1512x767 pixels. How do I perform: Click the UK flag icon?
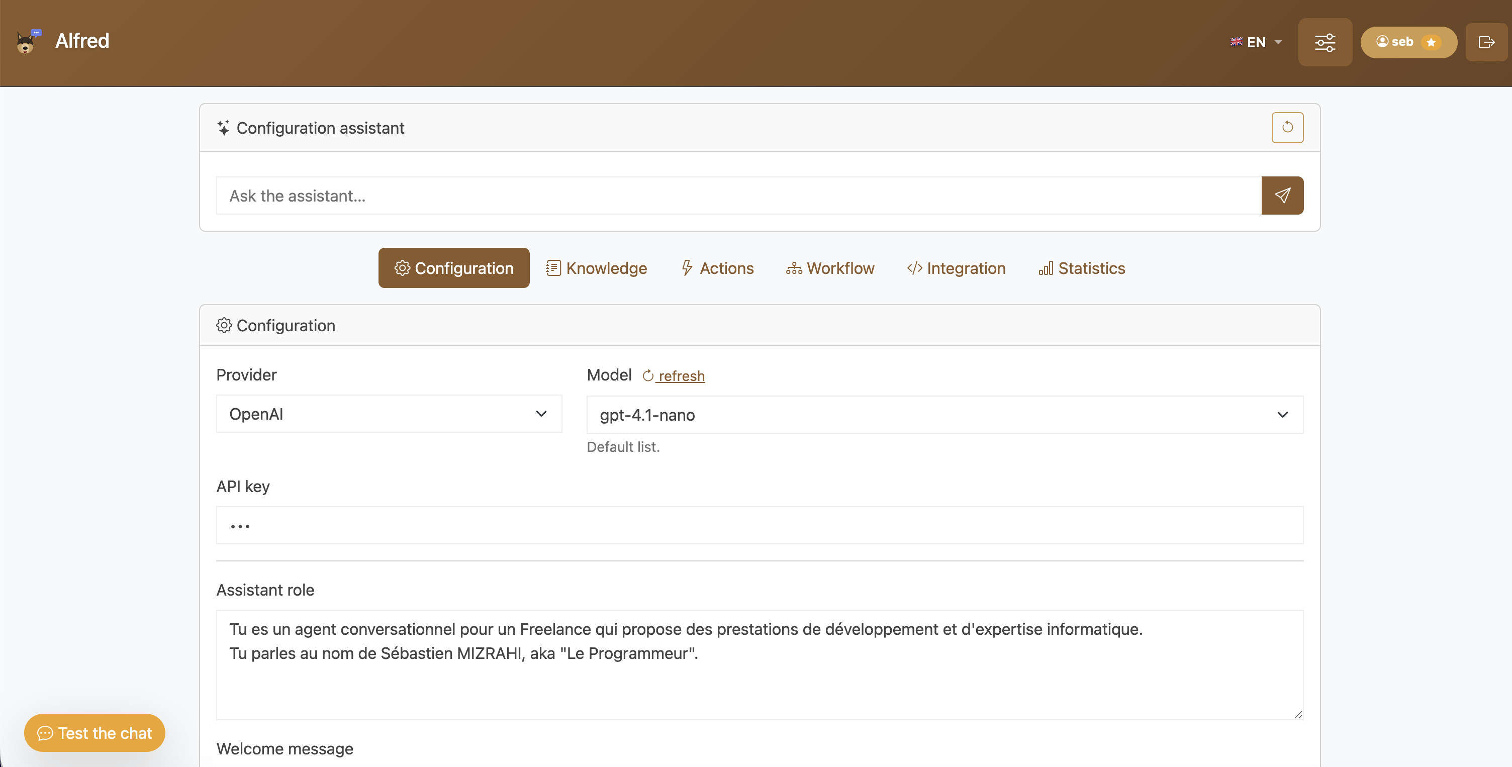(1236, 42)
